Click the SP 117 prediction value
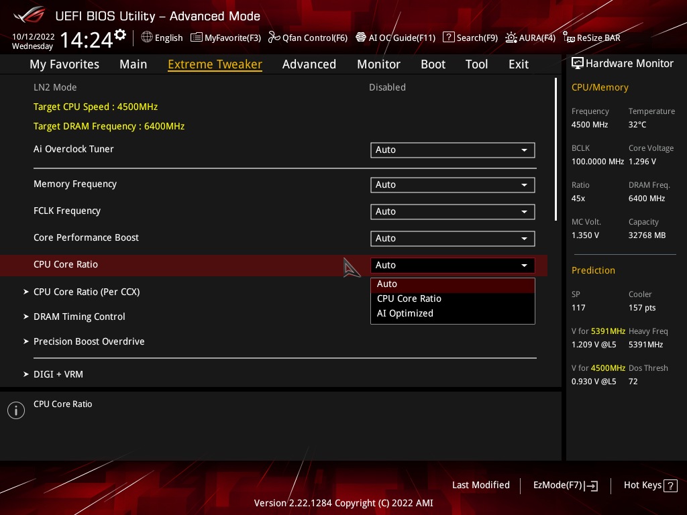 click(578, 308)
